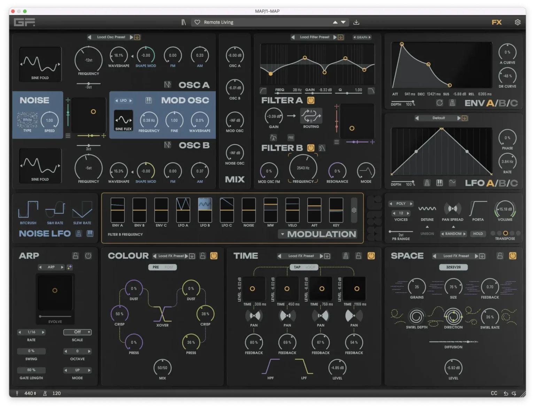This screenshot has width=535, height=408.
Task: Select the LFO B modulation source slot
Action: coord(205,210)
